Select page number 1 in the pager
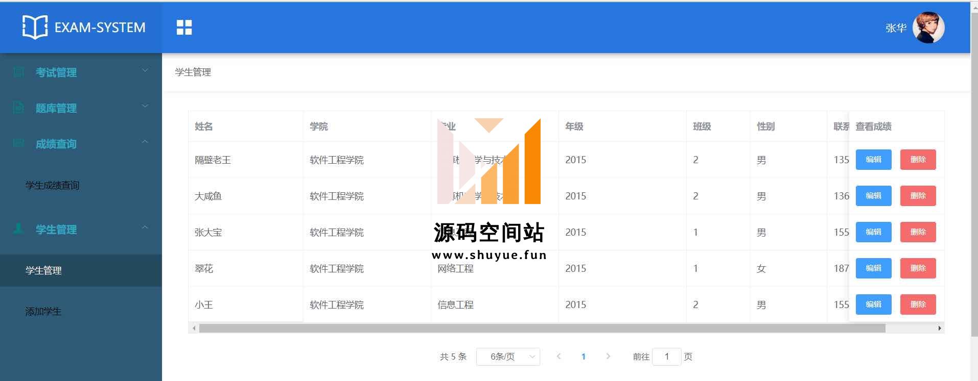 pyautogui.click(x=583, y=357)
